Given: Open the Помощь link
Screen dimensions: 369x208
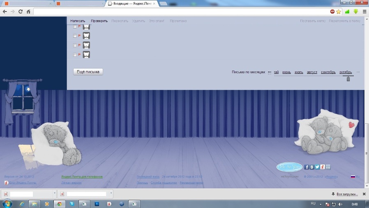Looking at the screenshot, I should 142,183.
